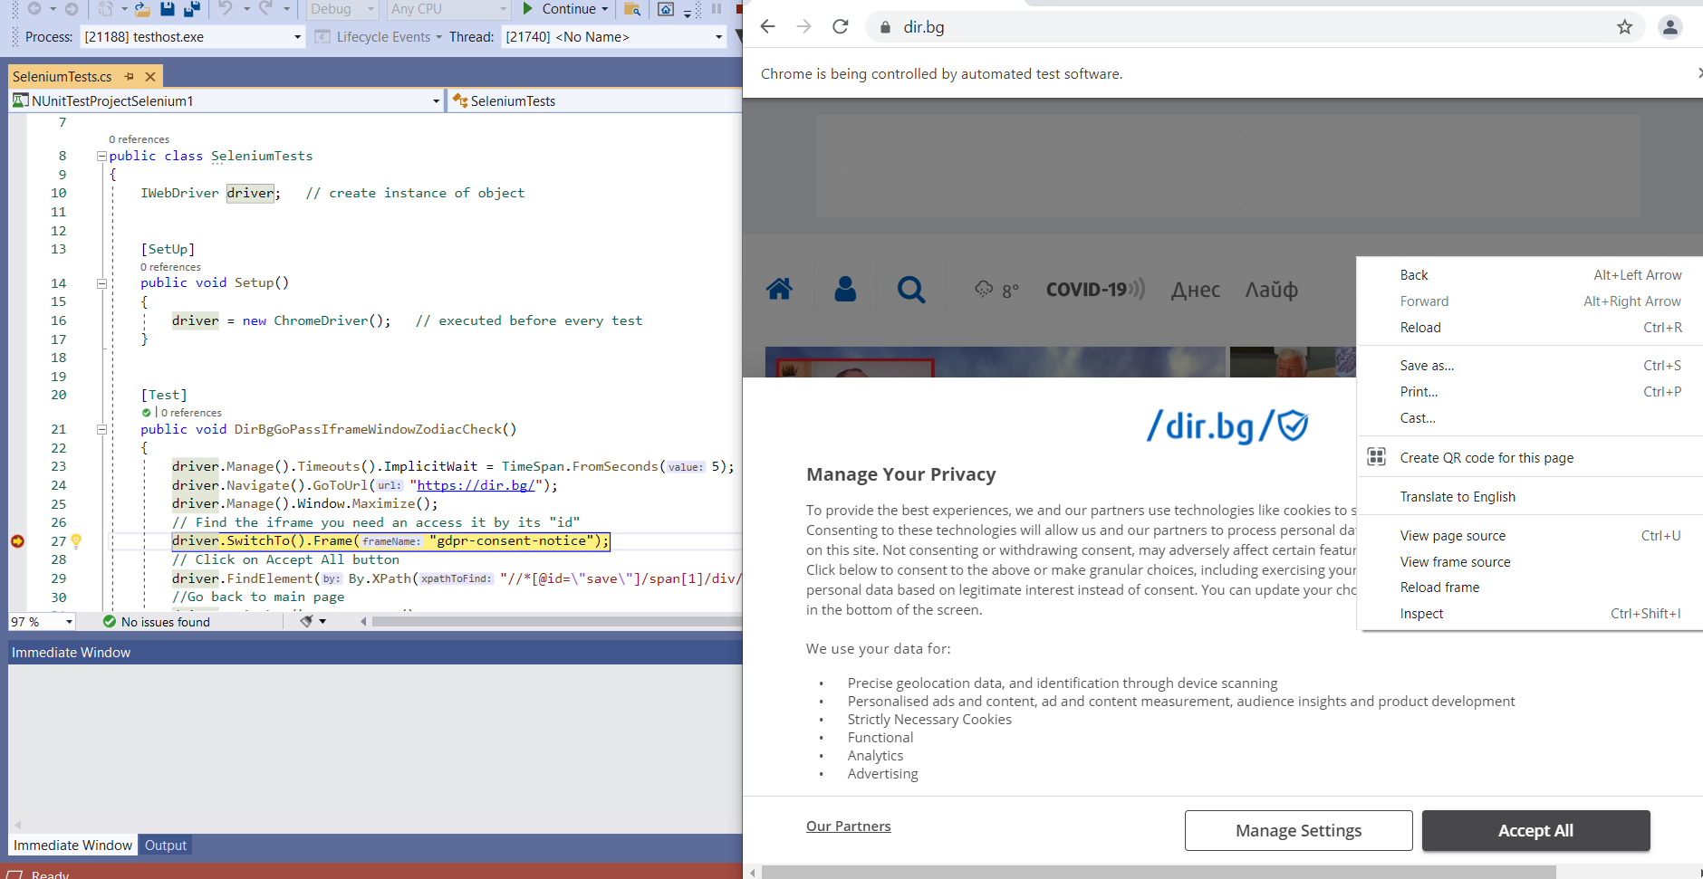Click the COVID-19 link in navigation
Image resolution: width=1703 pixels, height=879 pixels.
click(x=1095, y=290)
